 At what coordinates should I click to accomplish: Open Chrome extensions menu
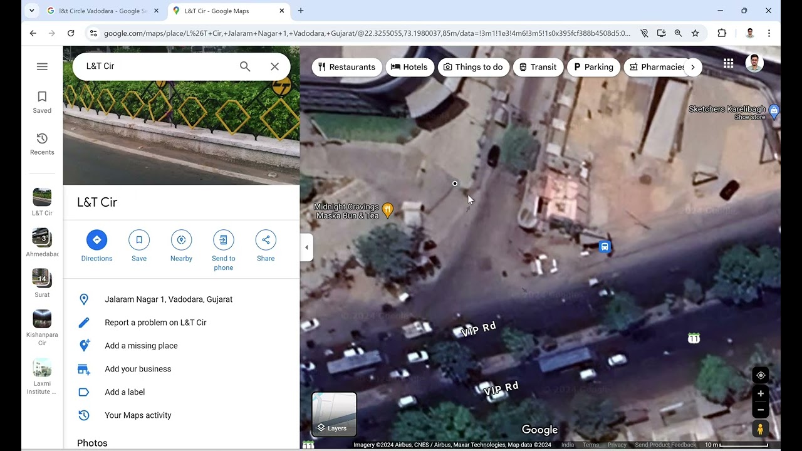[722, 33]
